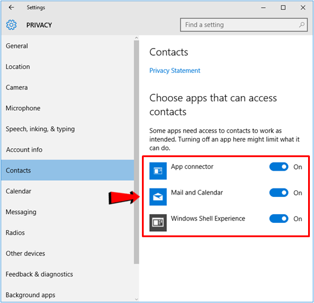Select Microphone in the sidebar
This screenshot has width=314, height=303.
coord(67,108)
